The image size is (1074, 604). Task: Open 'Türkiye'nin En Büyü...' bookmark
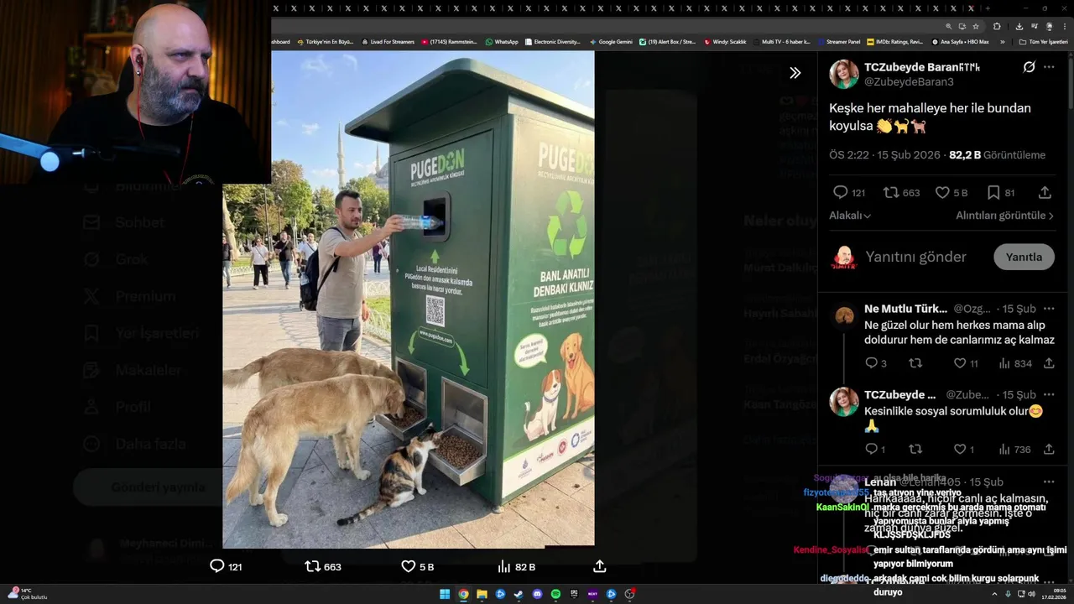coord(325,42)
